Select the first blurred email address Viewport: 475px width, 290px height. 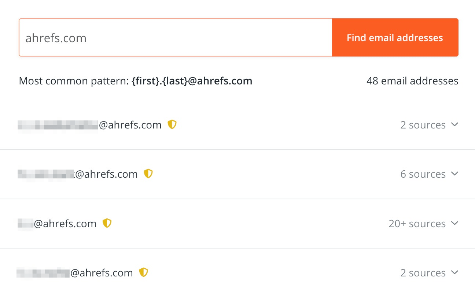click(90, 124)
